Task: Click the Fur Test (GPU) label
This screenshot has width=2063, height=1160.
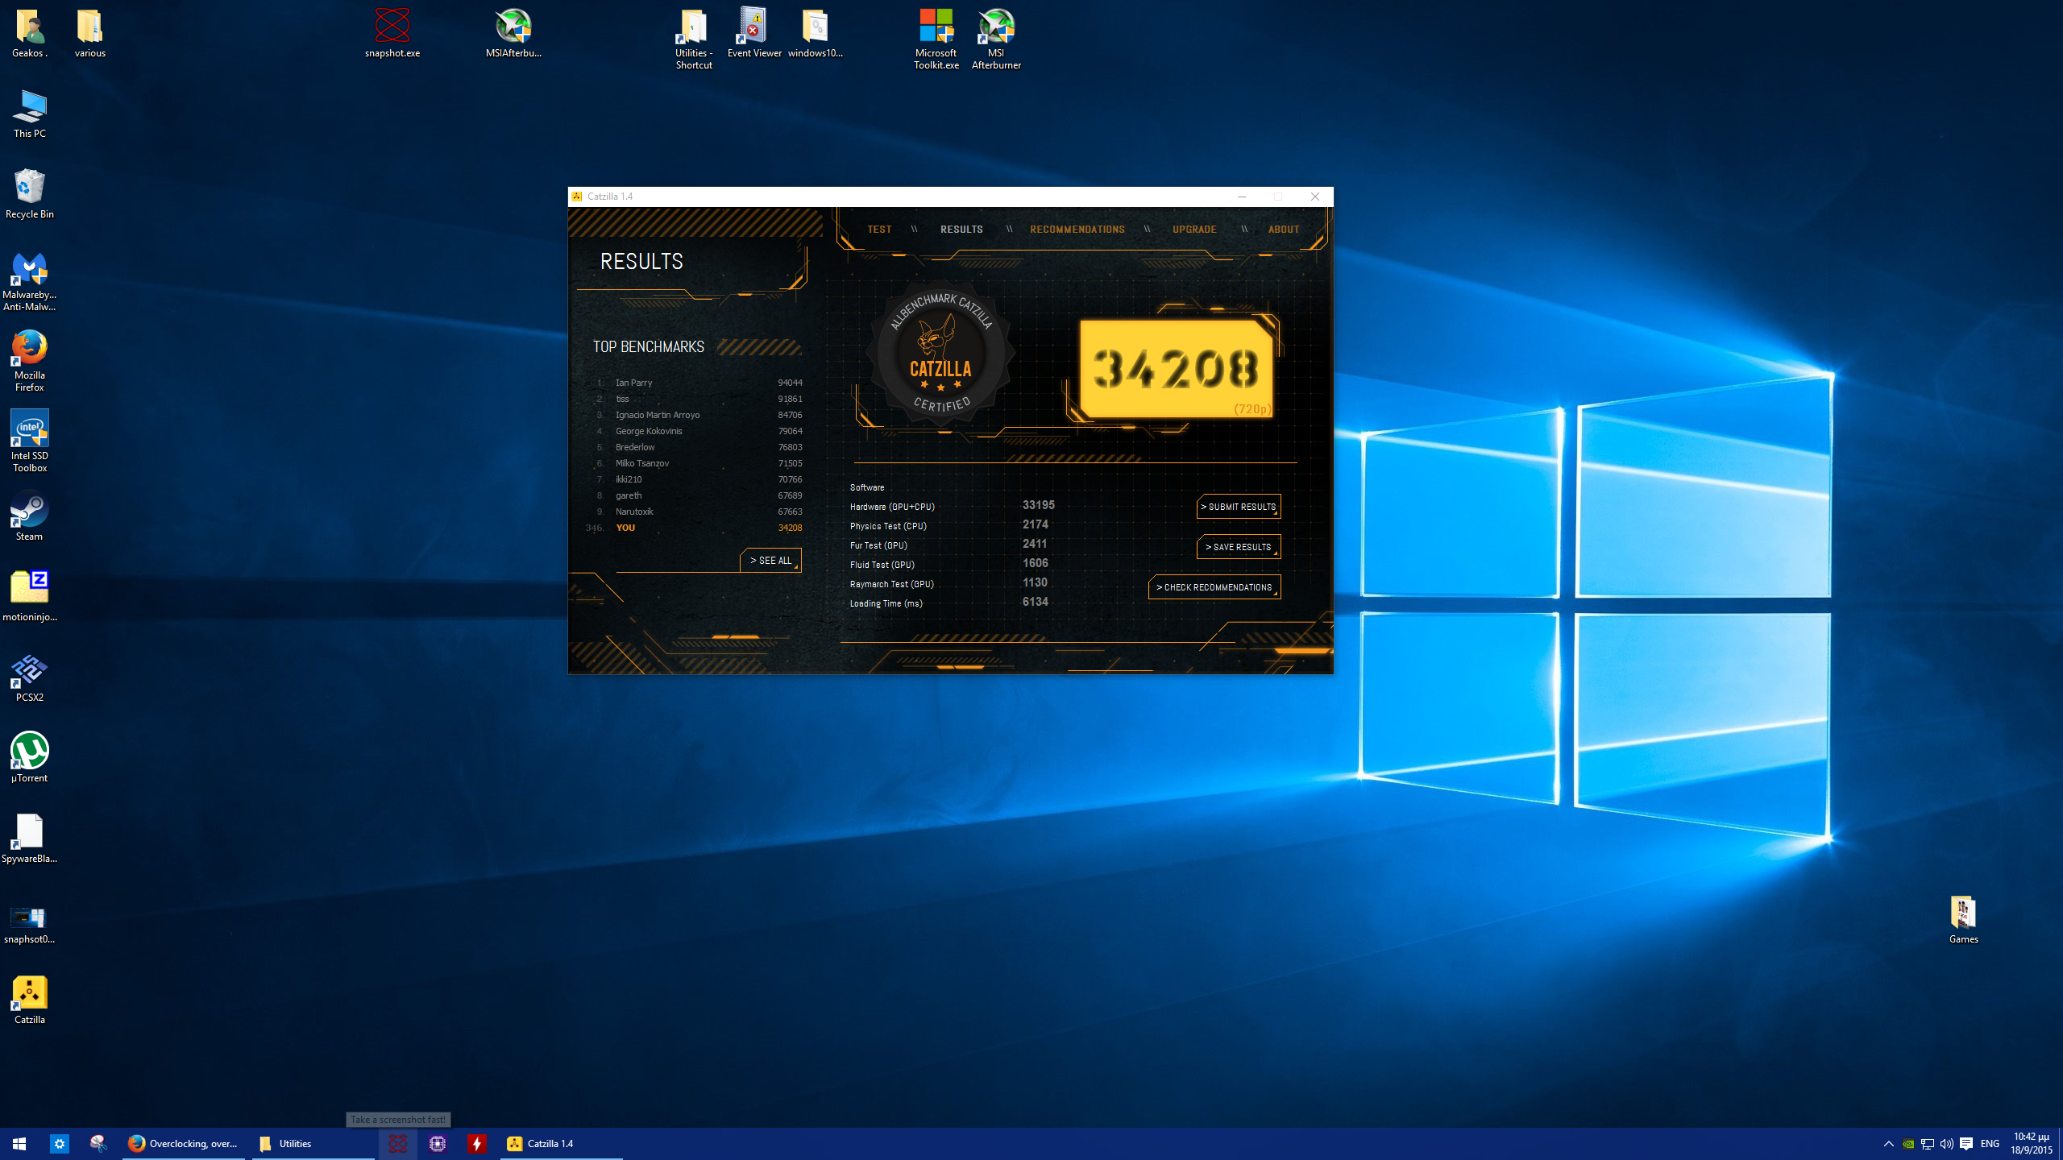Action: tap(878, 545)
